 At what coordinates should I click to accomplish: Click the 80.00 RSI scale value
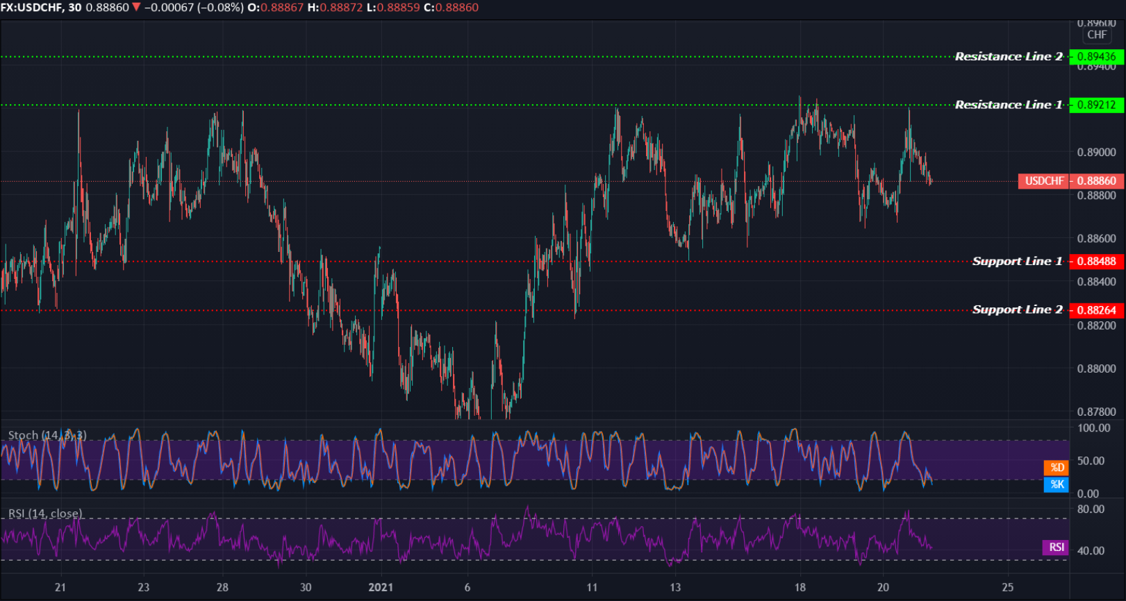1091,509
